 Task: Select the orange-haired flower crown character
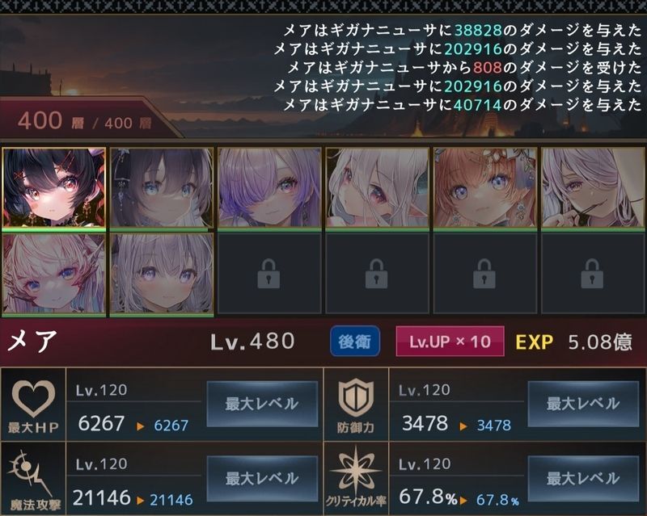484,188
